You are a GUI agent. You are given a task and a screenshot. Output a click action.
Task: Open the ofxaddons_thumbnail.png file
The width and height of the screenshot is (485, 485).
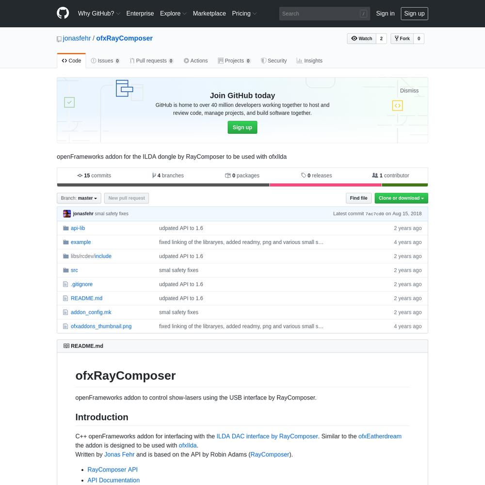(101, 326)
